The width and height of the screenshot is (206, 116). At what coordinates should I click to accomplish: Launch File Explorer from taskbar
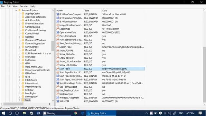pos(24,113)
